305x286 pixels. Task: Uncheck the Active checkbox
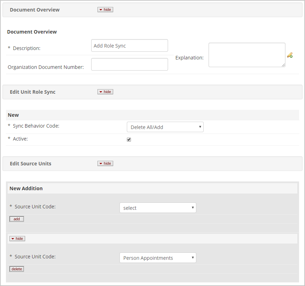click(129, 140)
